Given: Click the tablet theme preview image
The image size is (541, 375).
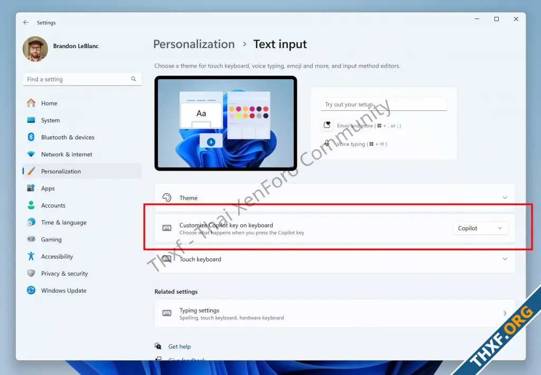Looking at the screenshot, I should tap(226, 123).
